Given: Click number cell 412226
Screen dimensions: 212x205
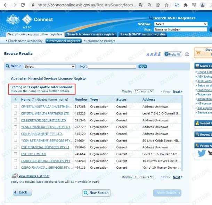Looking at the screenshot, I should point(80,113).
